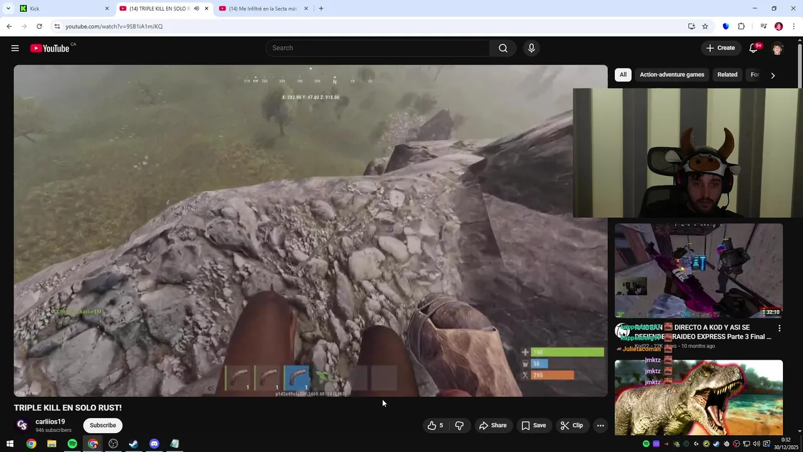Click the search magnifier button

[x=503, y=48]
